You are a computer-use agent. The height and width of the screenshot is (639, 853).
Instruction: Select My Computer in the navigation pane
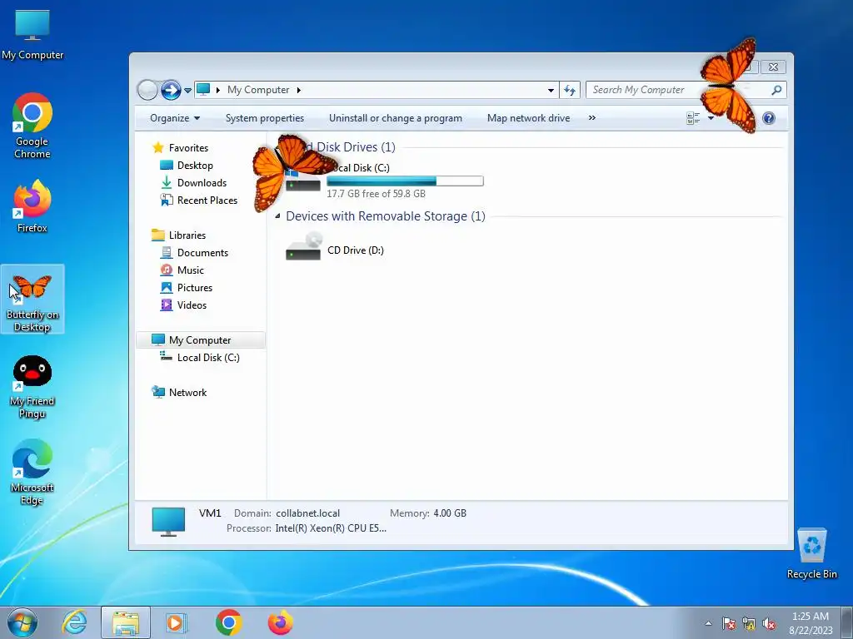tap(200, 340)
